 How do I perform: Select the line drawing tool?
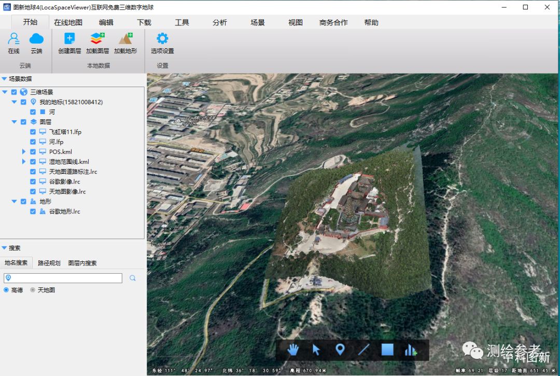click(363, 350)
